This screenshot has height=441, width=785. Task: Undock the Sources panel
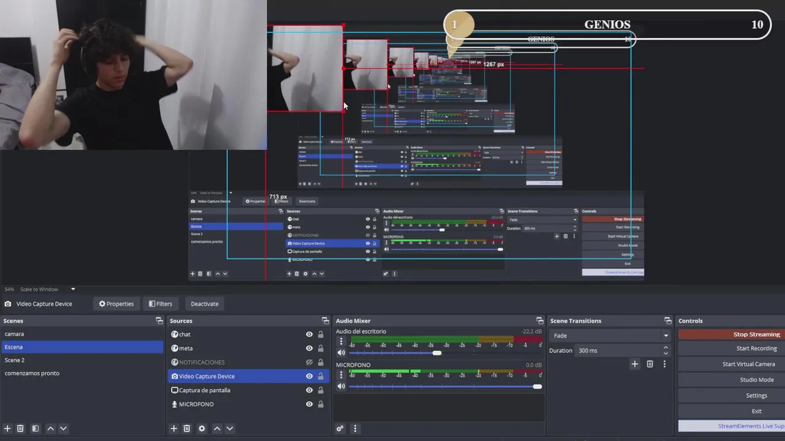pyautogui.click(x=326, y=321)
